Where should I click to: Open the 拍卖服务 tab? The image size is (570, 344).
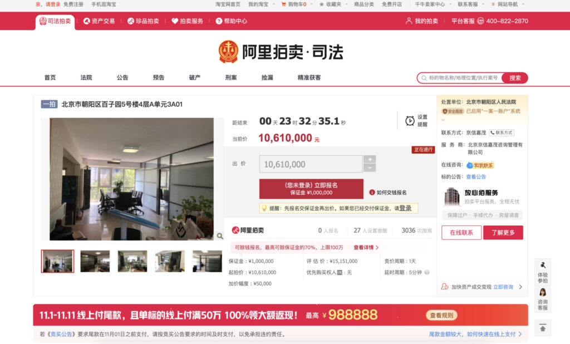(x=187, y=21)
